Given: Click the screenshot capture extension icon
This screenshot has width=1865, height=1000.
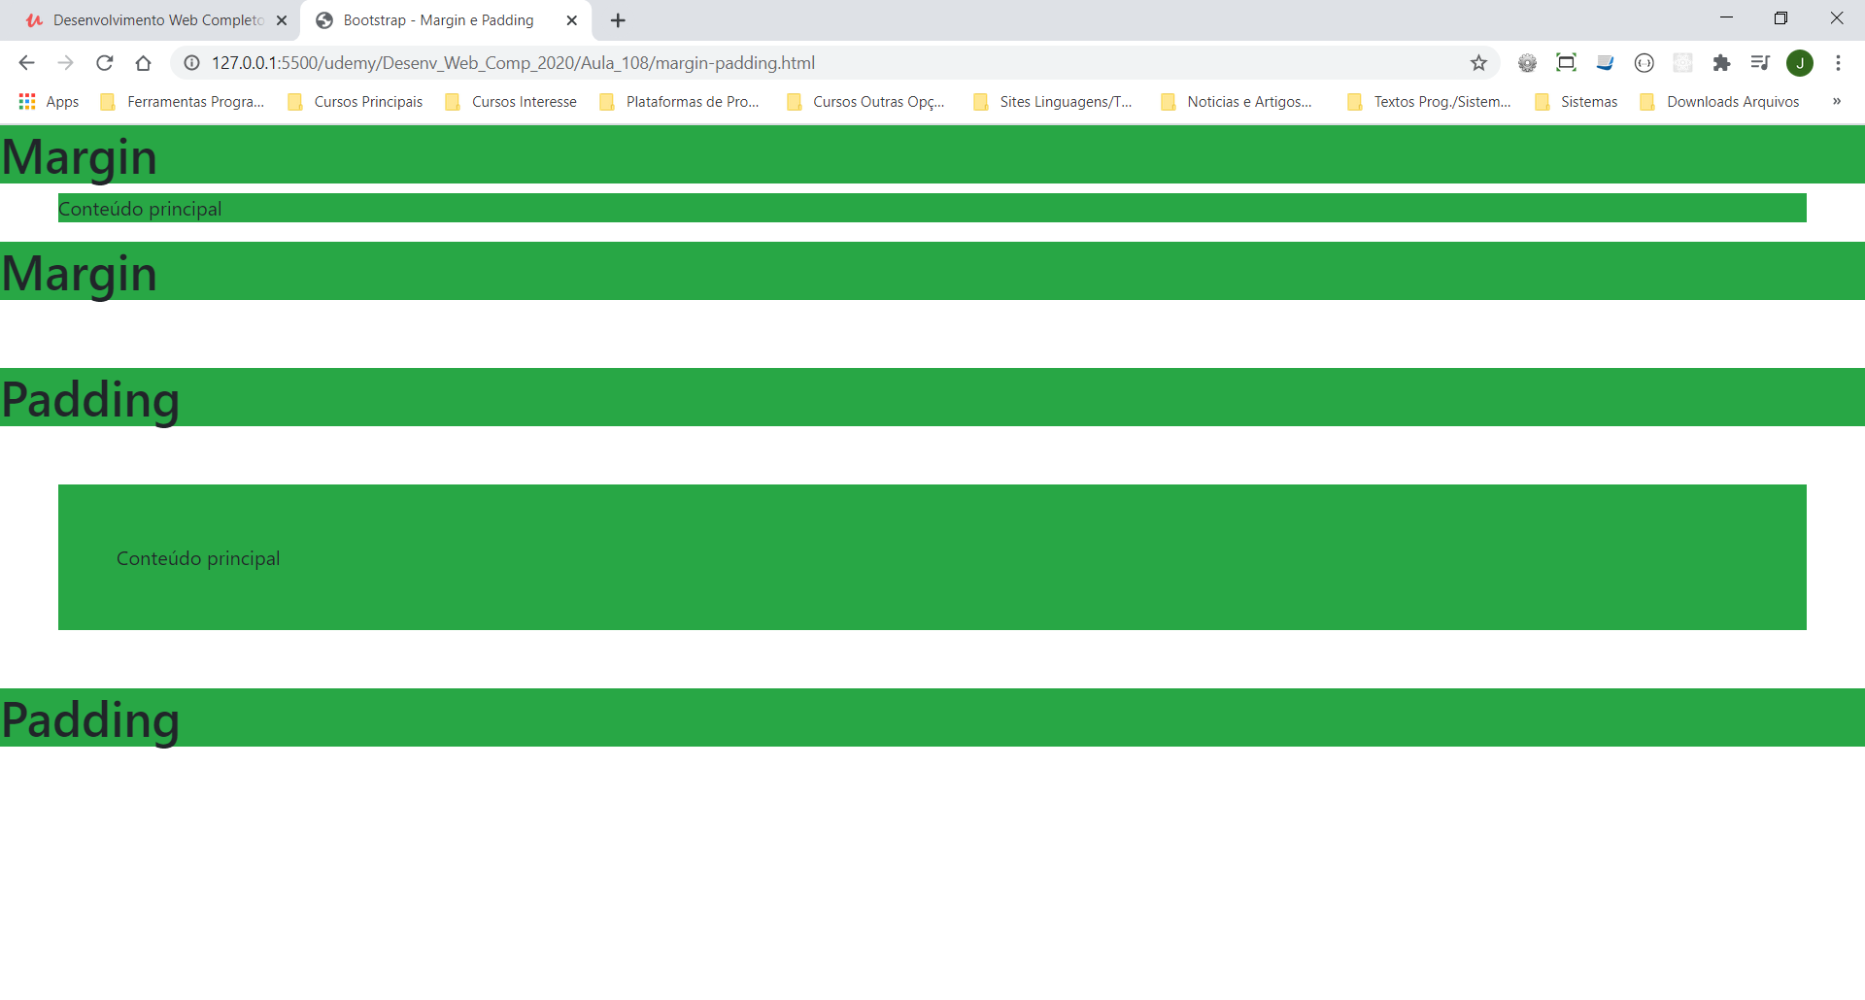Looking at the screenshot, I should [1566, 63].
